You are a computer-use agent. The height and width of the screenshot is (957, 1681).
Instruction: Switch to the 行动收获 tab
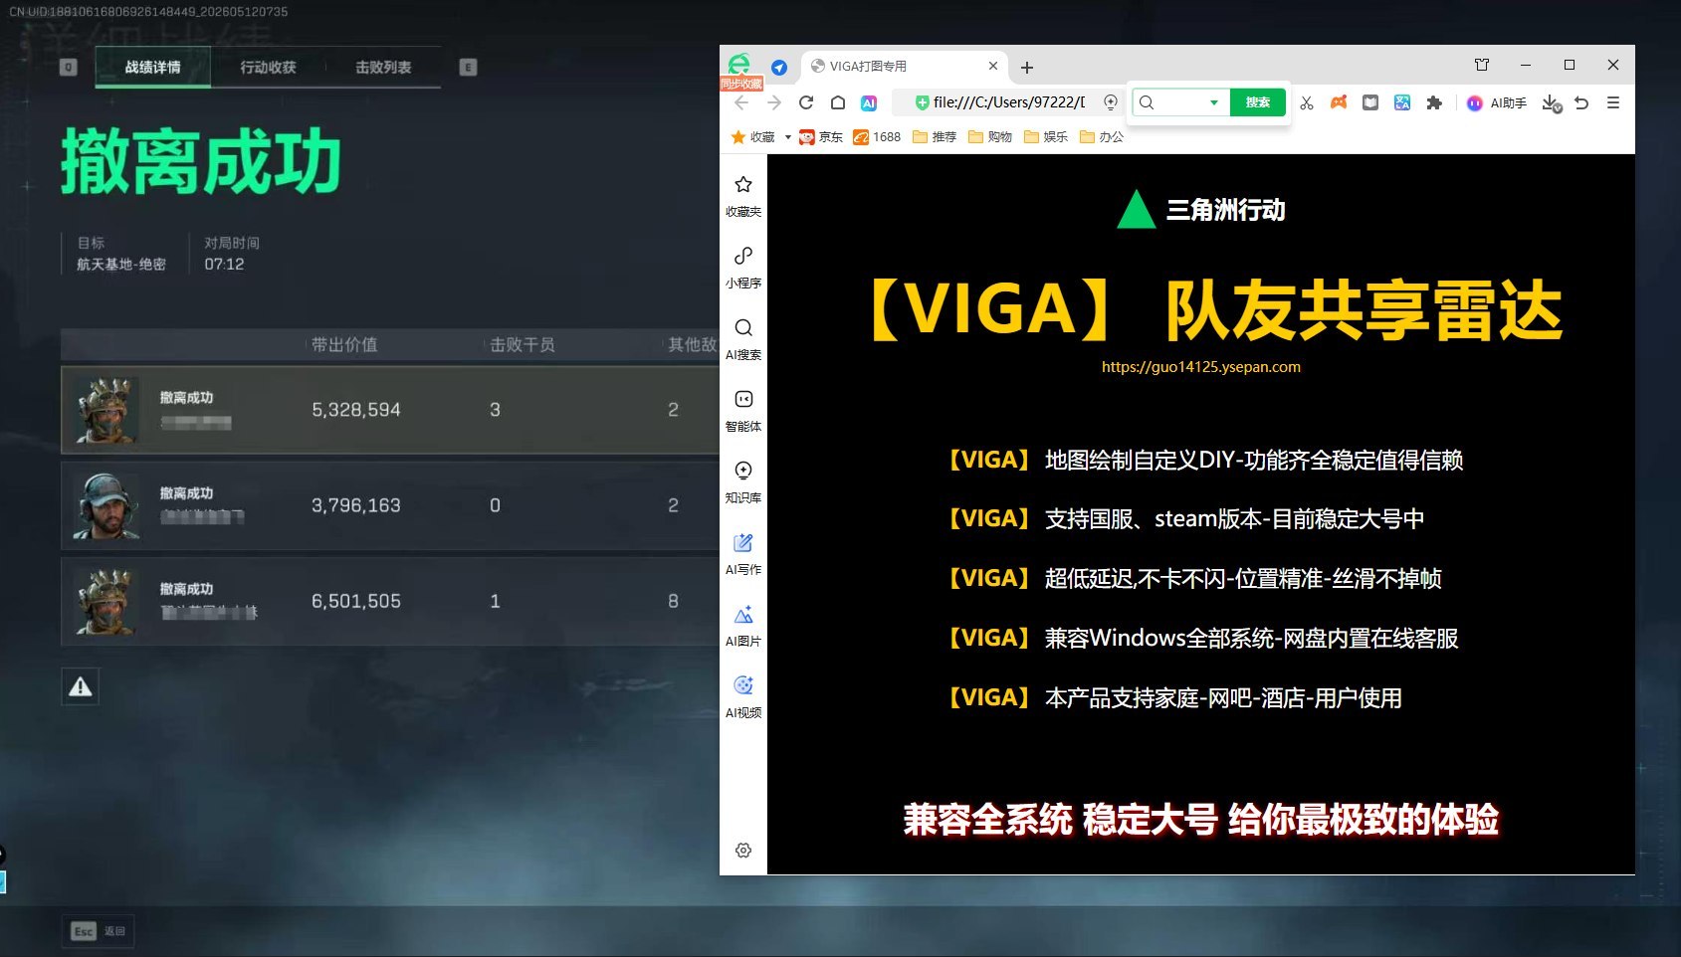pos(269,67)
